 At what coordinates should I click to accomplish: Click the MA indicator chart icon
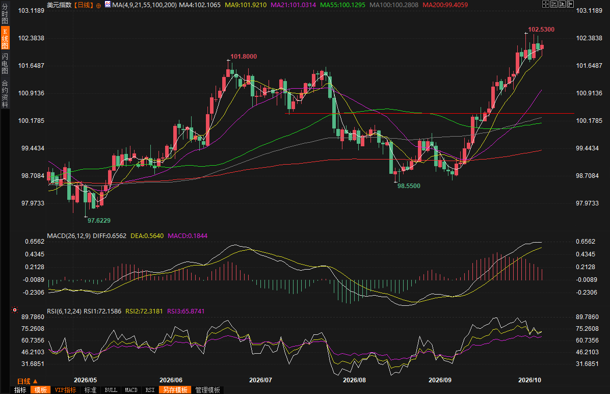(108, 5)
